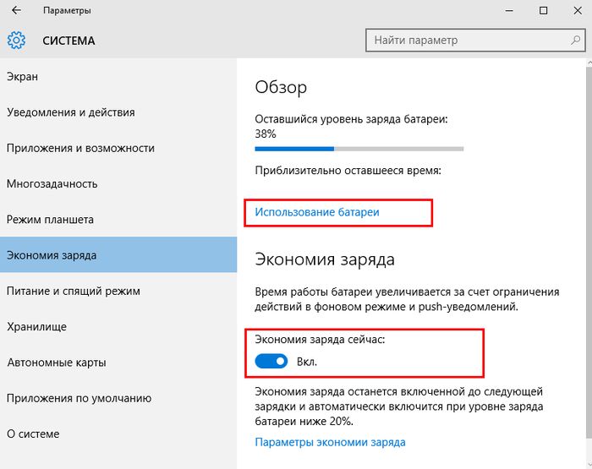The height and width of the screenshot is (469, 592).
Task: Open the Хранилище section
Action: coord(36,326)
